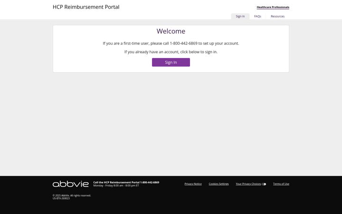
Task: Click the Welcome heading
Action: (x=171, y=31)
